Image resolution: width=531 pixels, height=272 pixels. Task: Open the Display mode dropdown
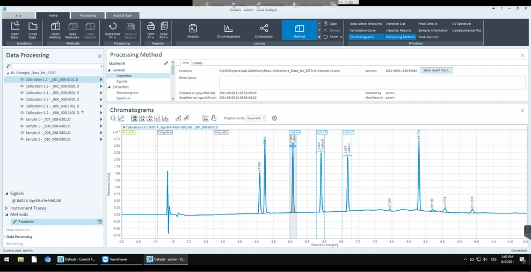(256, 118)
